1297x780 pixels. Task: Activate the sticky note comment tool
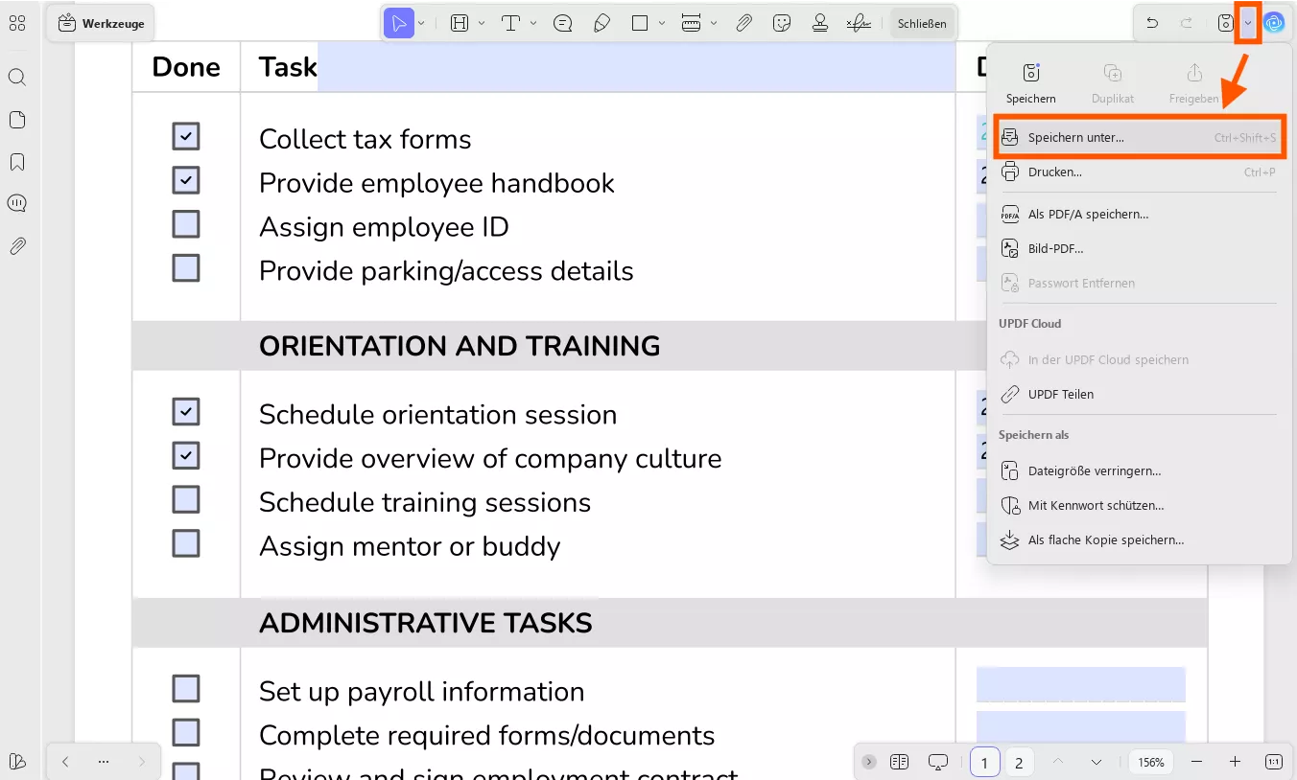[563, 24]
